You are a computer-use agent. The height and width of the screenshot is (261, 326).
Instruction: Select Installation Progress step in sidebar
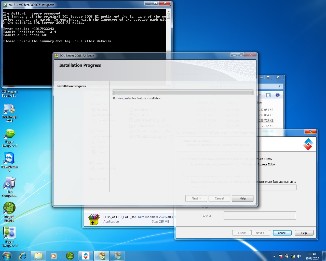pos(71,86)
